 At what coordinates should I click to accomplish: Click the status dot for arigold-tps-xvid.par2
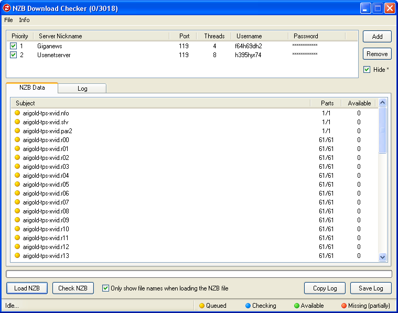click(x=17, y=131)
